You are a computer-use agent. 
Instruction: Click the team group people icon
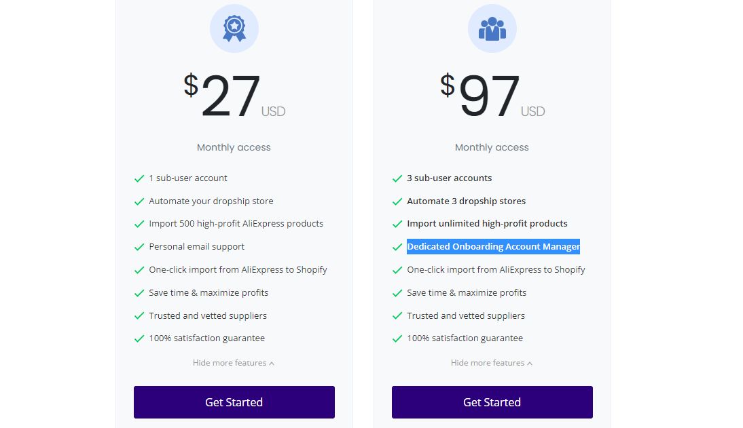pos(492,28)
